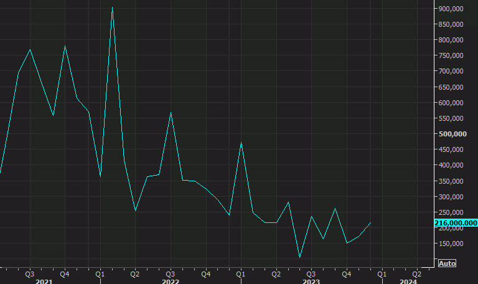Click the line's highest peak above 900,000
Image resolution: width=478 pixels, height=284 pixels.
tap(112, 7)
